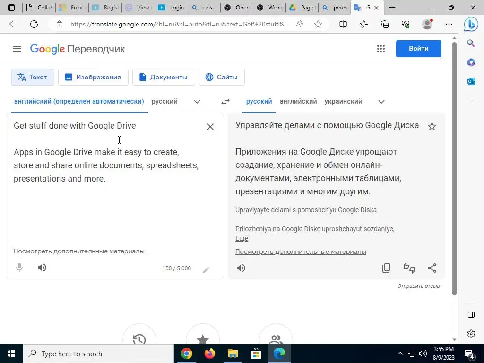Save translation with the star icon

click(x=432, y=126)
